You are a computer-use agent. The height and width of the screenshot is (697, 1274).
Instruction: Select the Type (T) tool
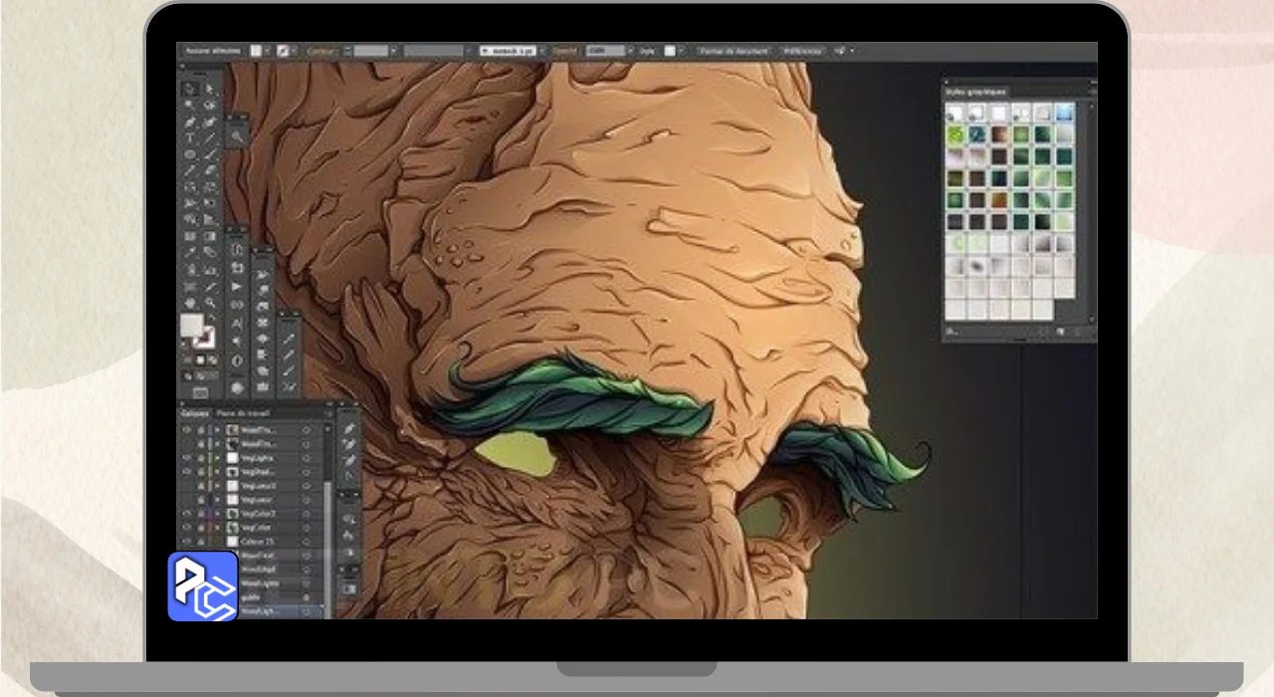(x=189, y=138)
